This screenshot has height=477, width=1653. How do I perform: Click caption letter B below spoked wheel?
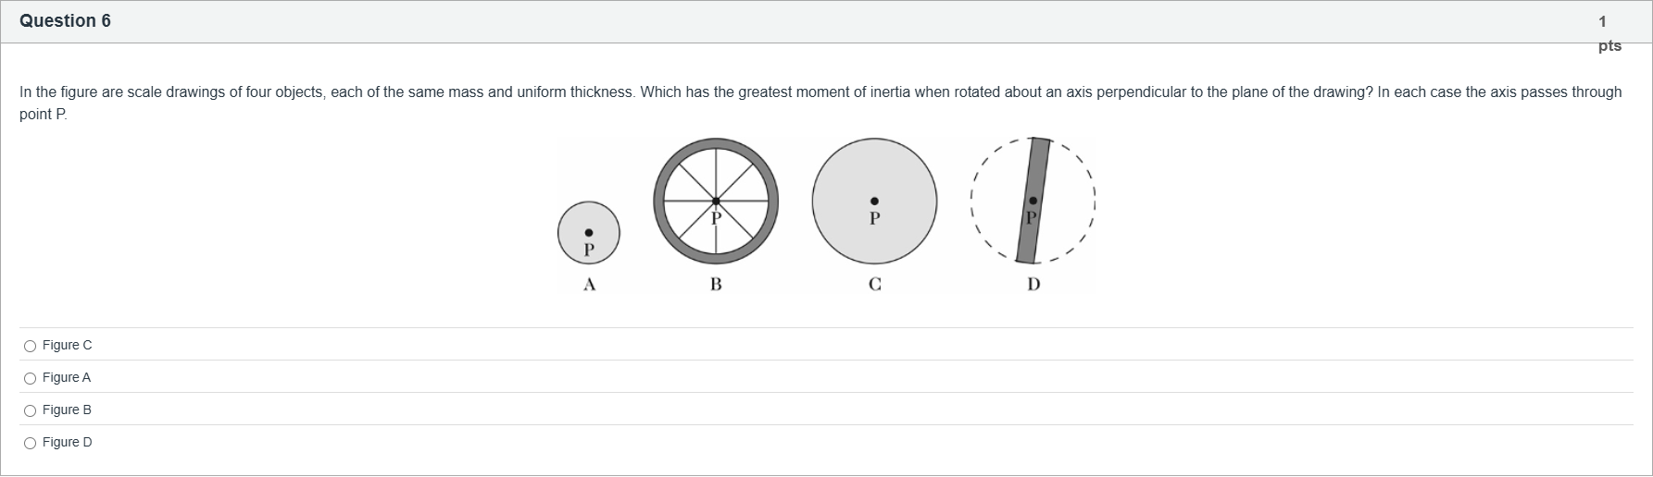coord(716,285)
